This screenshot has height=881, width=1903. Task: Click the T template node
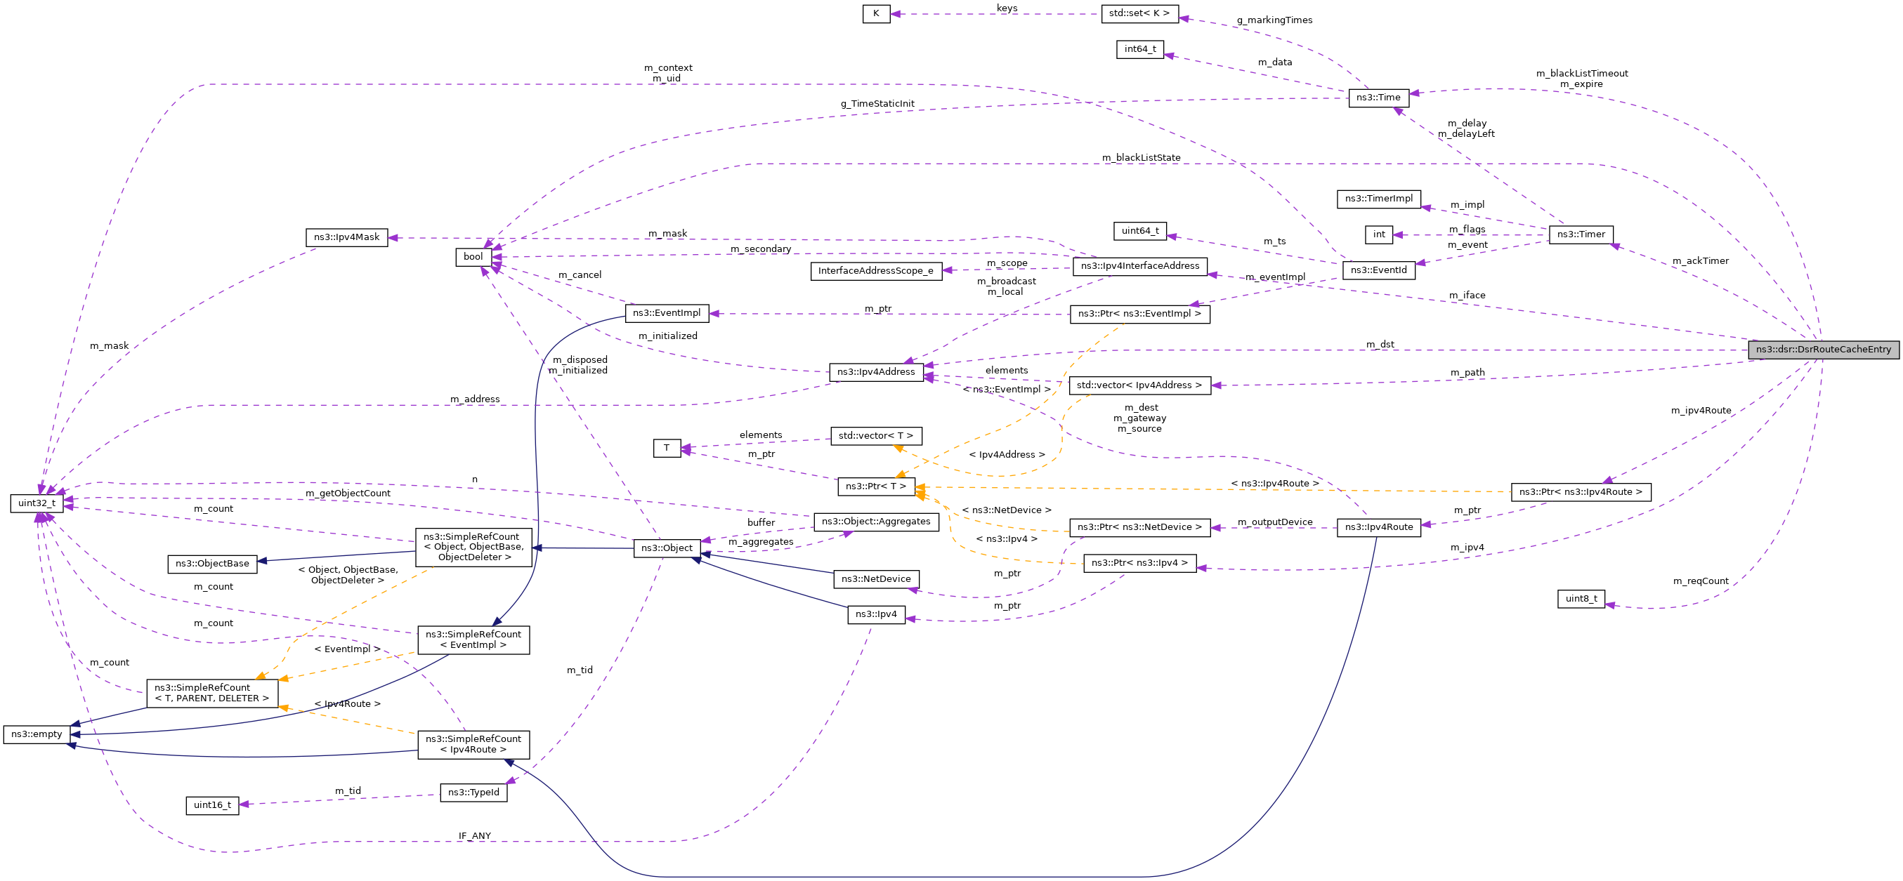coord(667,449)
